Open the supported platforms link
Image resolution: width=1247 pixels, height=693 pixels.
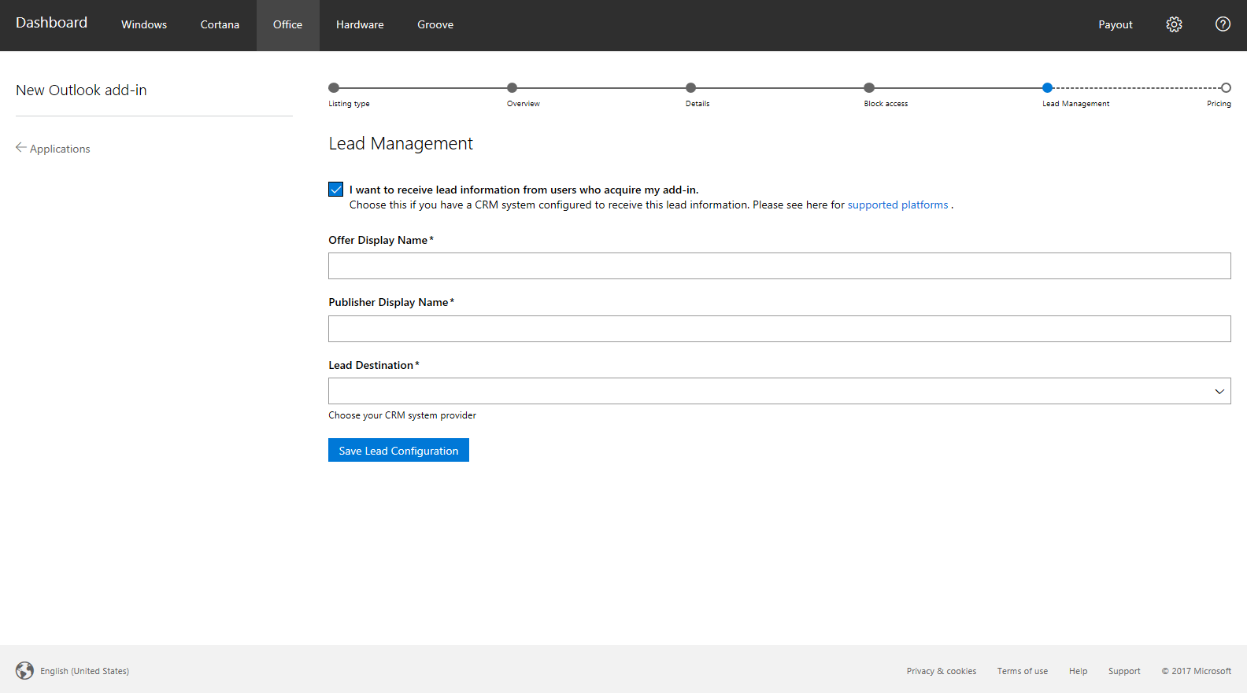897,205
